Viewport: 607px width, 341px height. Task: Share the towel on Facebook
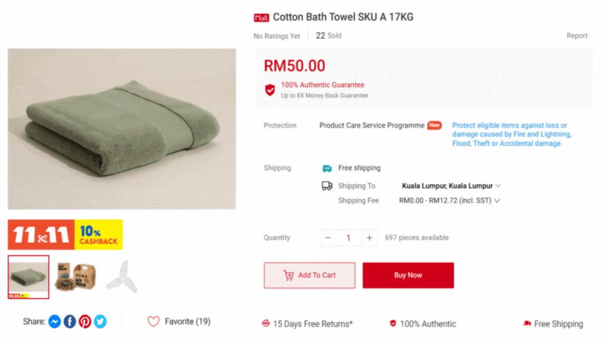(x=70, y=322)
